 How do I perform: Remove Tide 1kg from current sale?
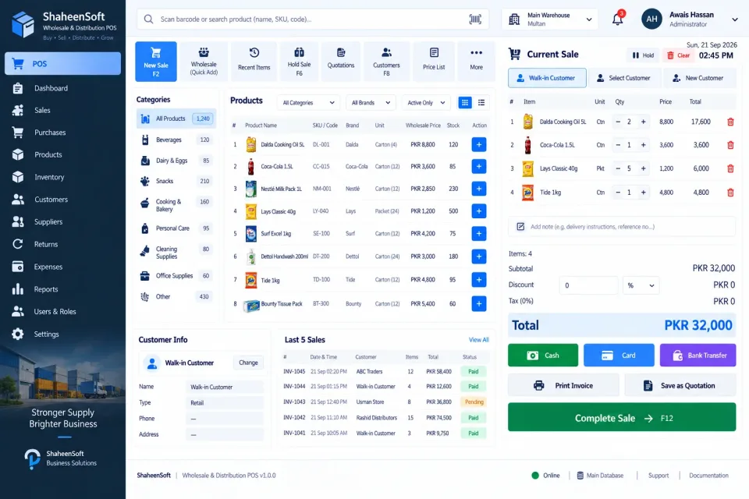(730, 193)
